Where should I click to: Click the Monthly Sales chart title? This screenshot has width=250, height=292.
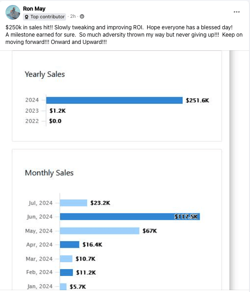coord(49,173)
